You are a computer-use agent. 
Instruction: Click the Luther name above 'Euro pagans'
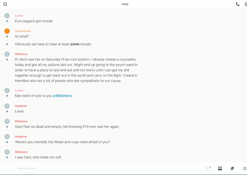pos(19,16)
